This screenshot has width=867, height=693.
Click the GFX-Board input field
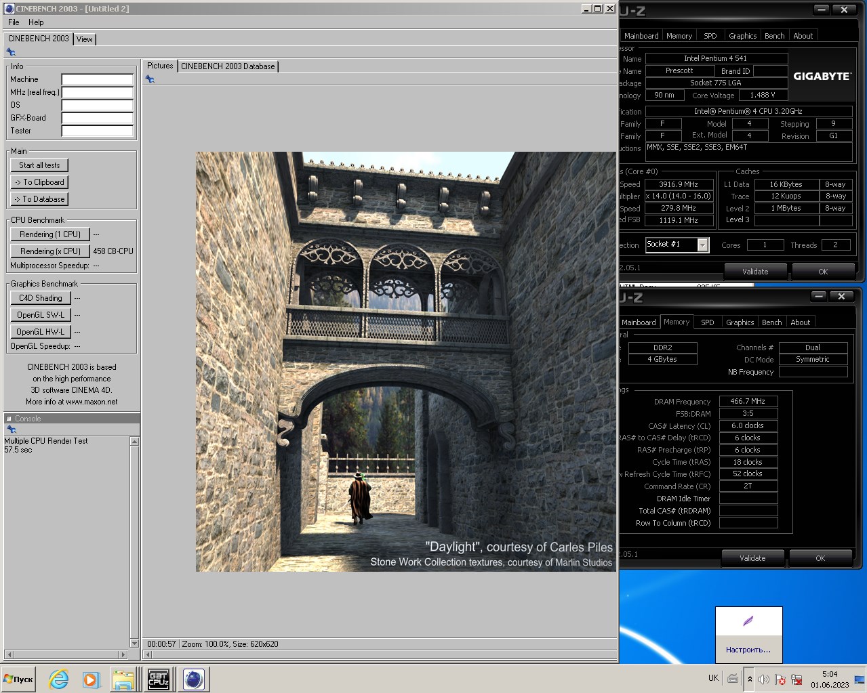pos(98,118)
